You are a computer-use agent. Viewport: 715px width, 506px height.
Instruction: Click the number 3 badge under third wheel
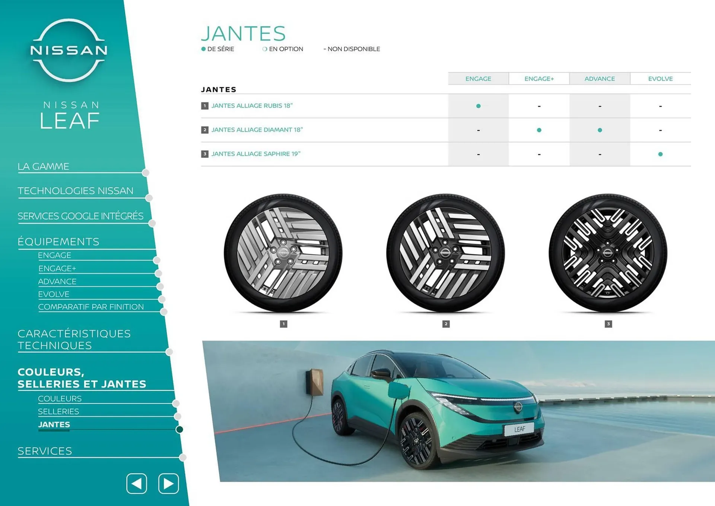tap(608, 324)
